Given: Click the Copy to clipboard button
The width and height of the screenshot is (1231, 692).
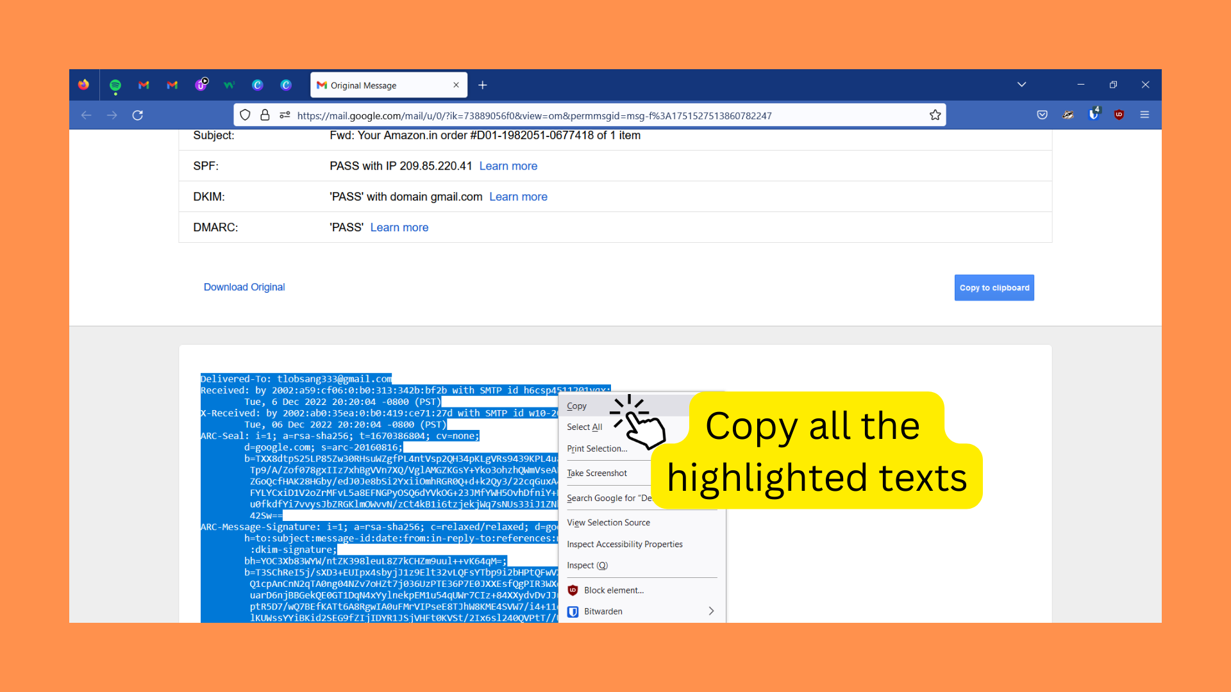Looking at the screenshot, I should coord(993,287).
